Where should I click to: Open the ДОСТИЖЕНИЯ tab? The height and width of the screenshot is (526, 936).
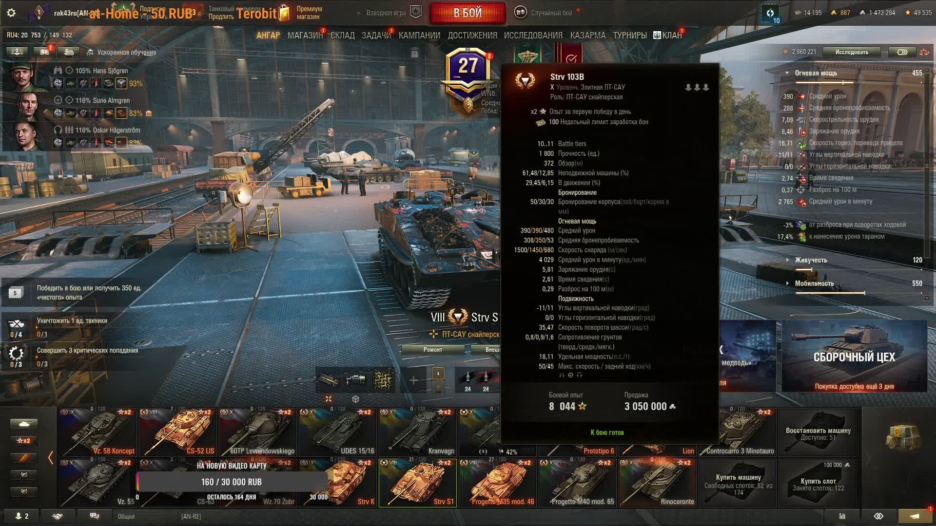point(472,36)
